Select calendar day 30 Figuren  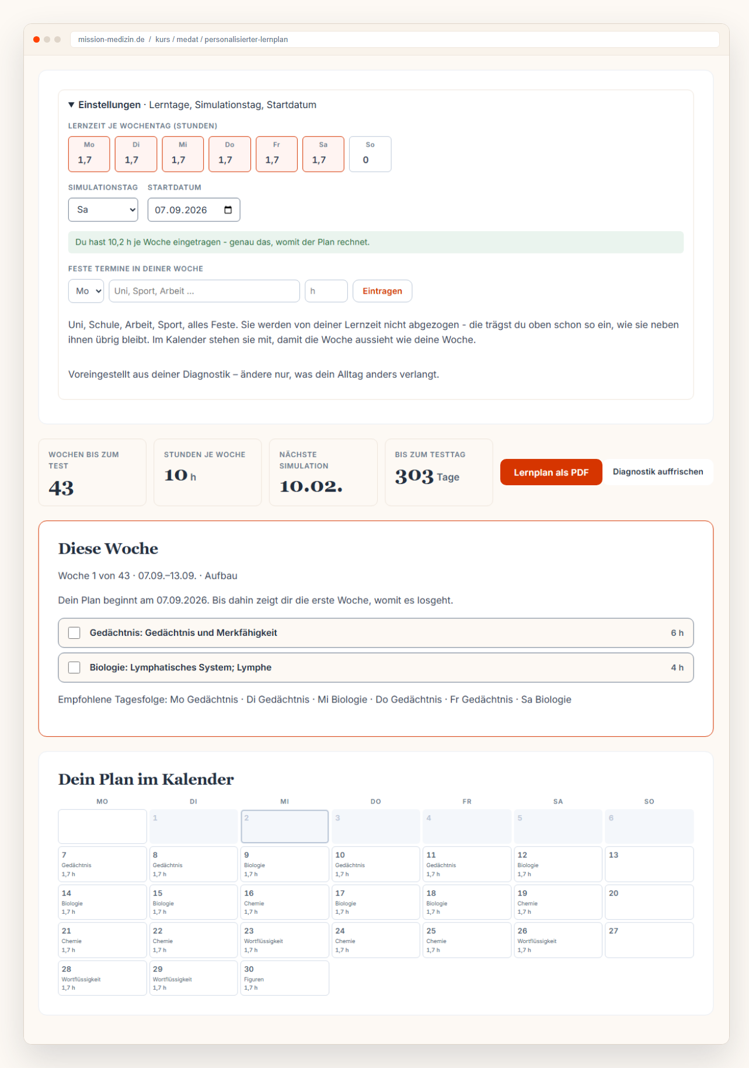[x=285, y=978]
